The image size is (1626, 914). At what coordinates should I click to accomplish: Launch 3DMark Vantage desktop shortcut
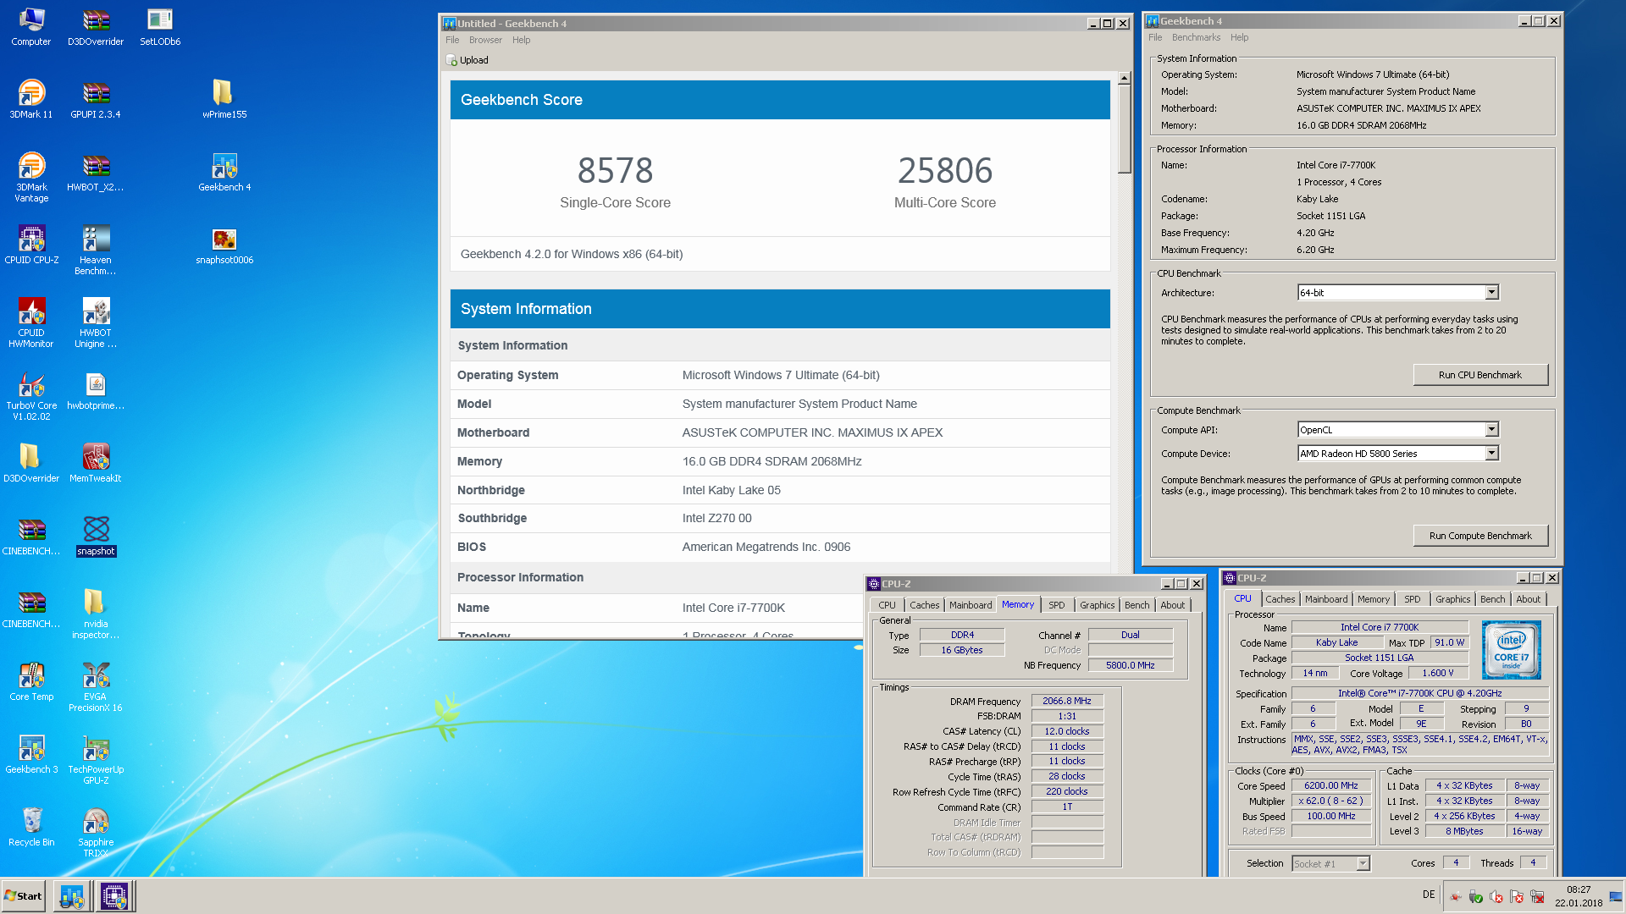[31, 176]
